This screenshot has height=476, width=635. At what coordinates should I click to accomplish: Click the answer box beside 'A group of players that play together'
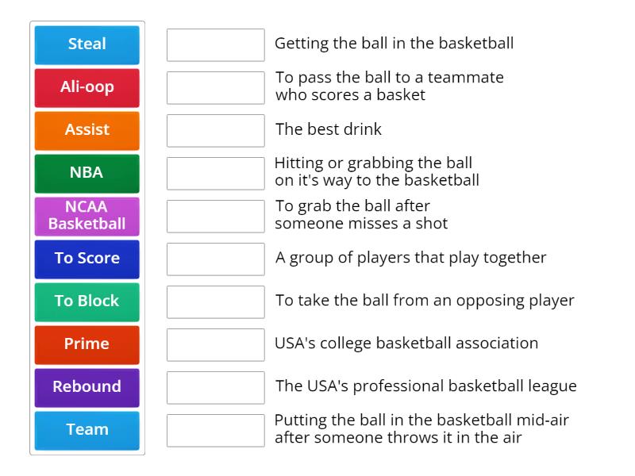tap(216, 258)
